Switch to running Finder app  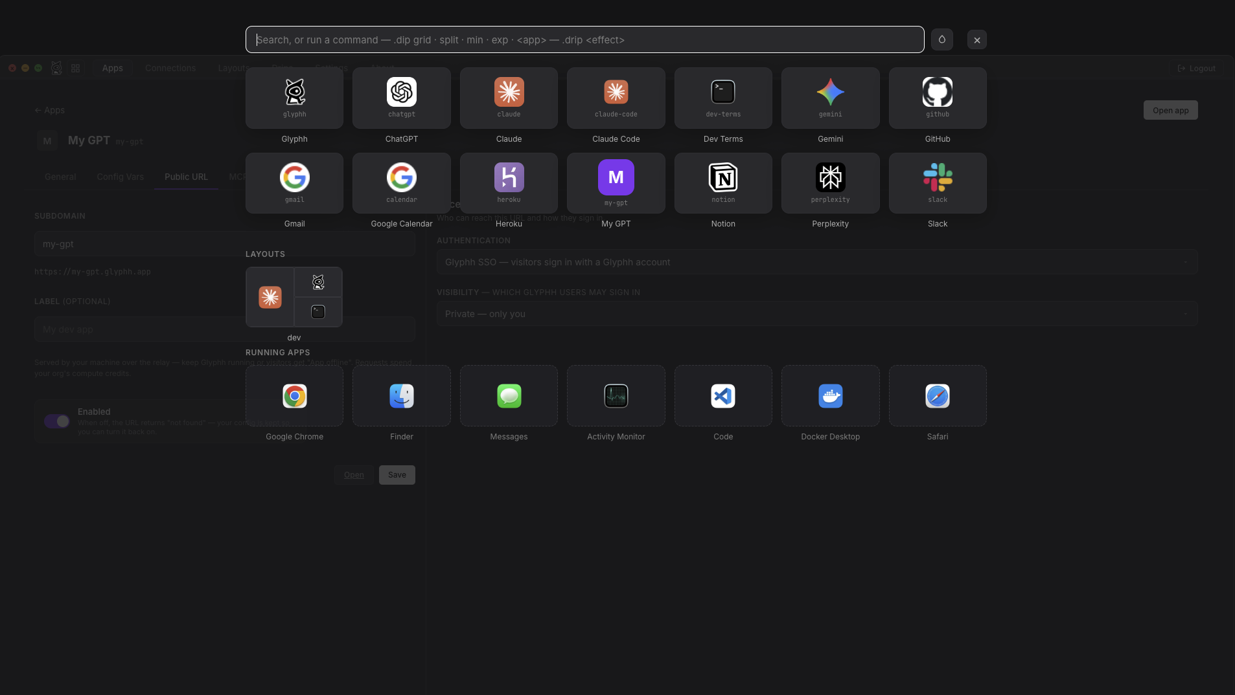(x=402, y=395)
